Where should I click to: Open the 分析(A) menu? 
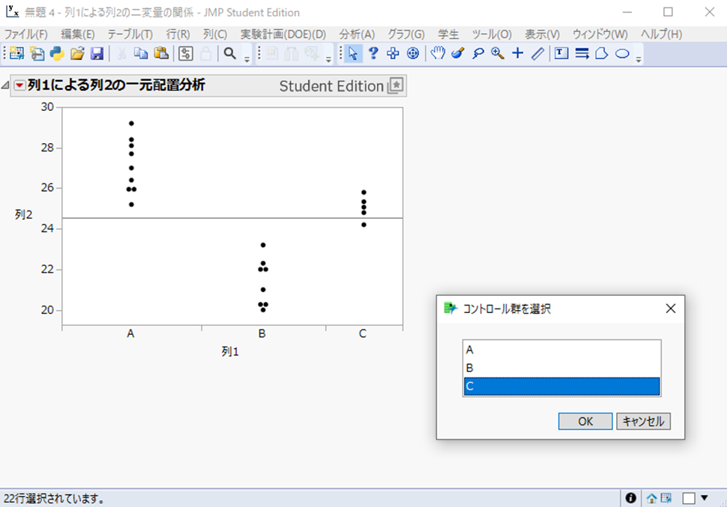(x=357, y=34)
